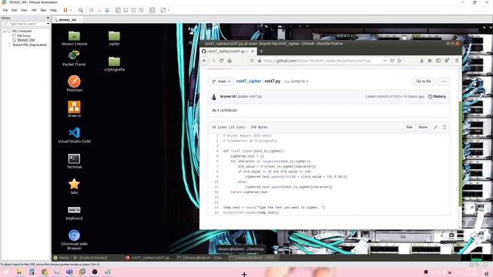Reload the GitHub page in Firefox
Viewport: 493px width, 277px height.
pos(221,61)
